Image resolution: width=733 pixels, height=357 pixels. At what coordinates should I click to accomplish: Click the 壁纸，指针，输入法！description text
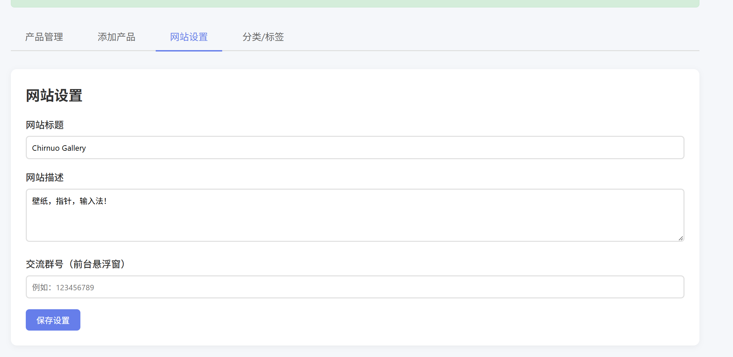[x=70, y=201]
